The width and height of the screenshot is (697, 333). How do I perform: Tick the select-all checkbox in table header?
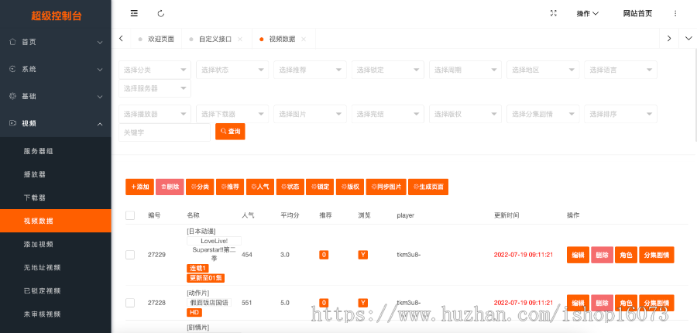click(130, 215)
